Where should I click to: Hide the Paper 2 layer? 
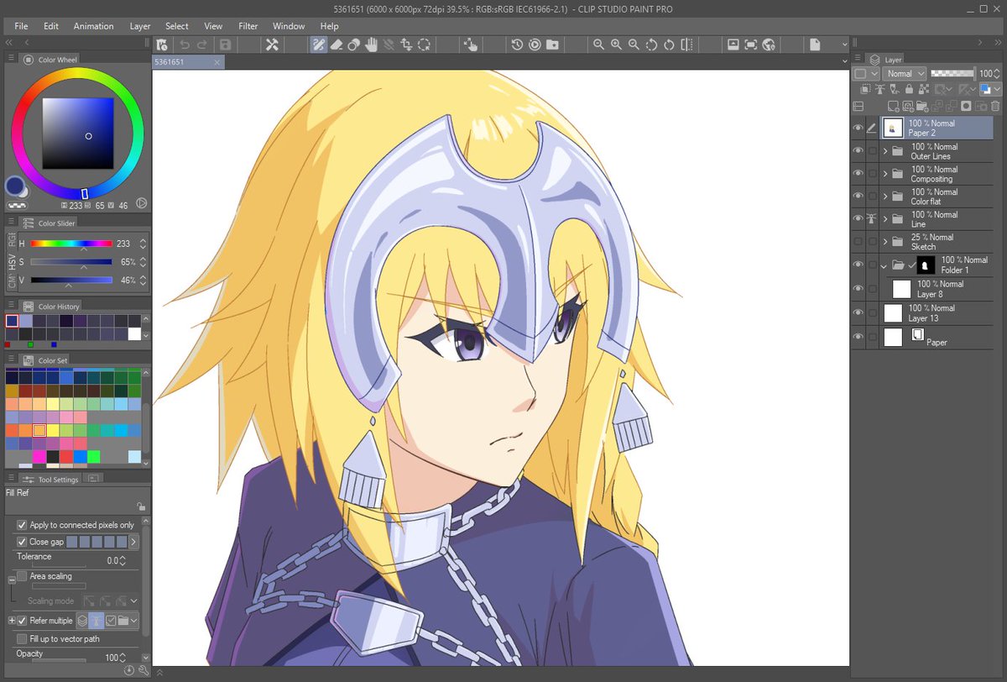[x=858, y=128]
